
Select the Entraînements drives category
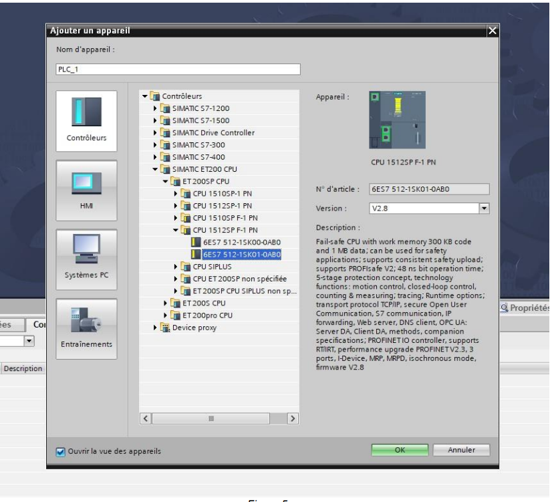[x=86, y=329]
